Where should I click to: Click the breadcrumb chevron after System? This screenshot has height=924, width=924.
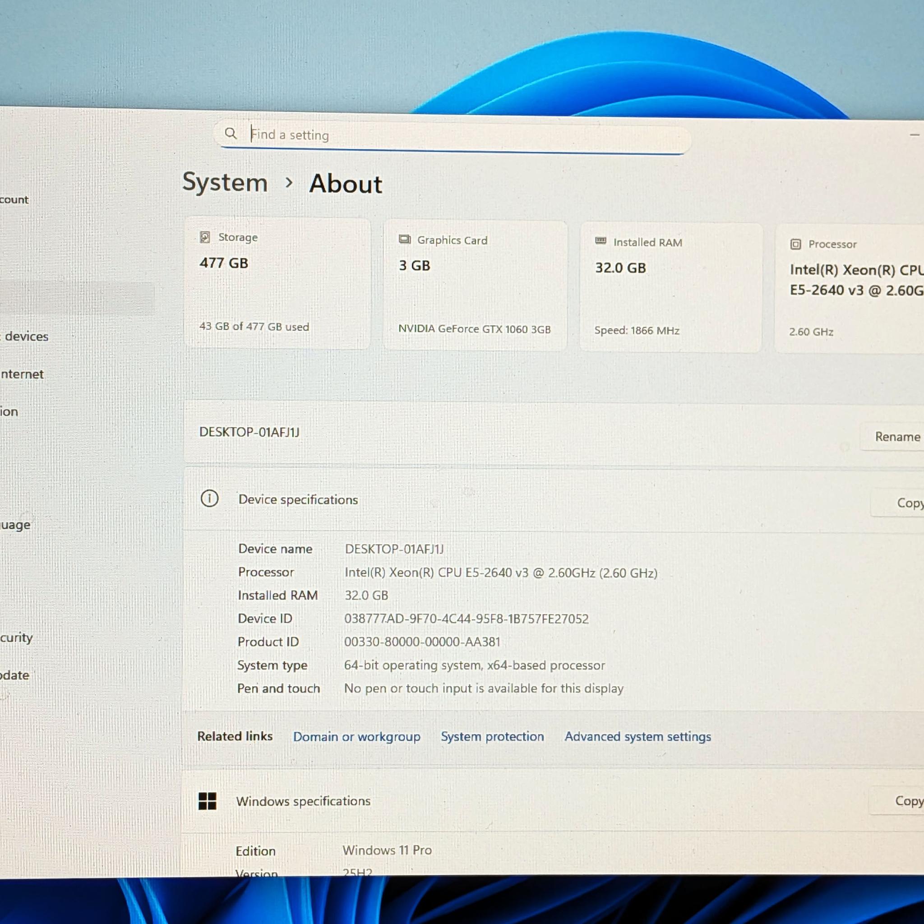288,182
